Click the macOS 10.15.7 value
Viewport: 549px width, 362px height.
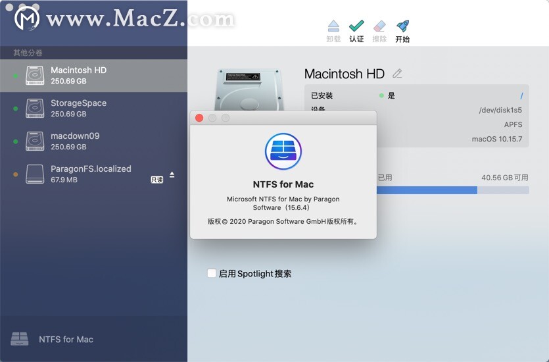pyautogui.click(x=497, y=139)
